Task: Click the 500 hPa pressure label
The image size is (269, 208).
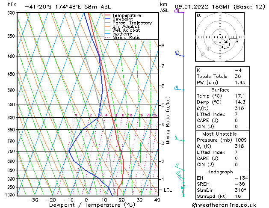Action: (x=12, y=90)
